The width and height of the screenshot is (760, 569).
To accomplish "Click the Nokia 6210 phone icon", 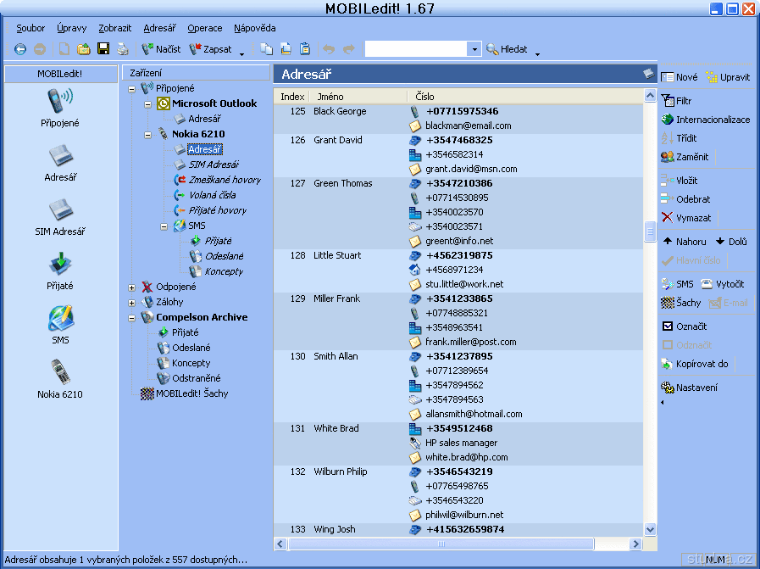I will coord(60,371).
